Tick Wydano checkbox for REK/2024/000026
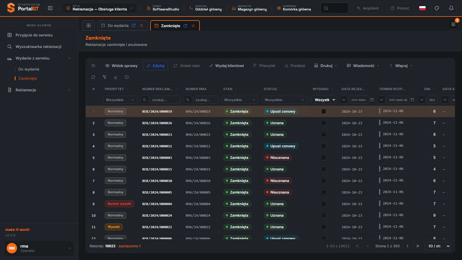The image size is (462, 260). [324, 123]
